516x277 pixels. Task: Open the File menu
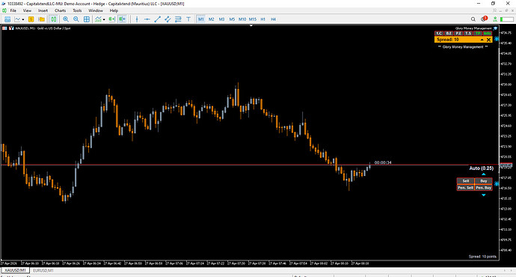[13, 10]
